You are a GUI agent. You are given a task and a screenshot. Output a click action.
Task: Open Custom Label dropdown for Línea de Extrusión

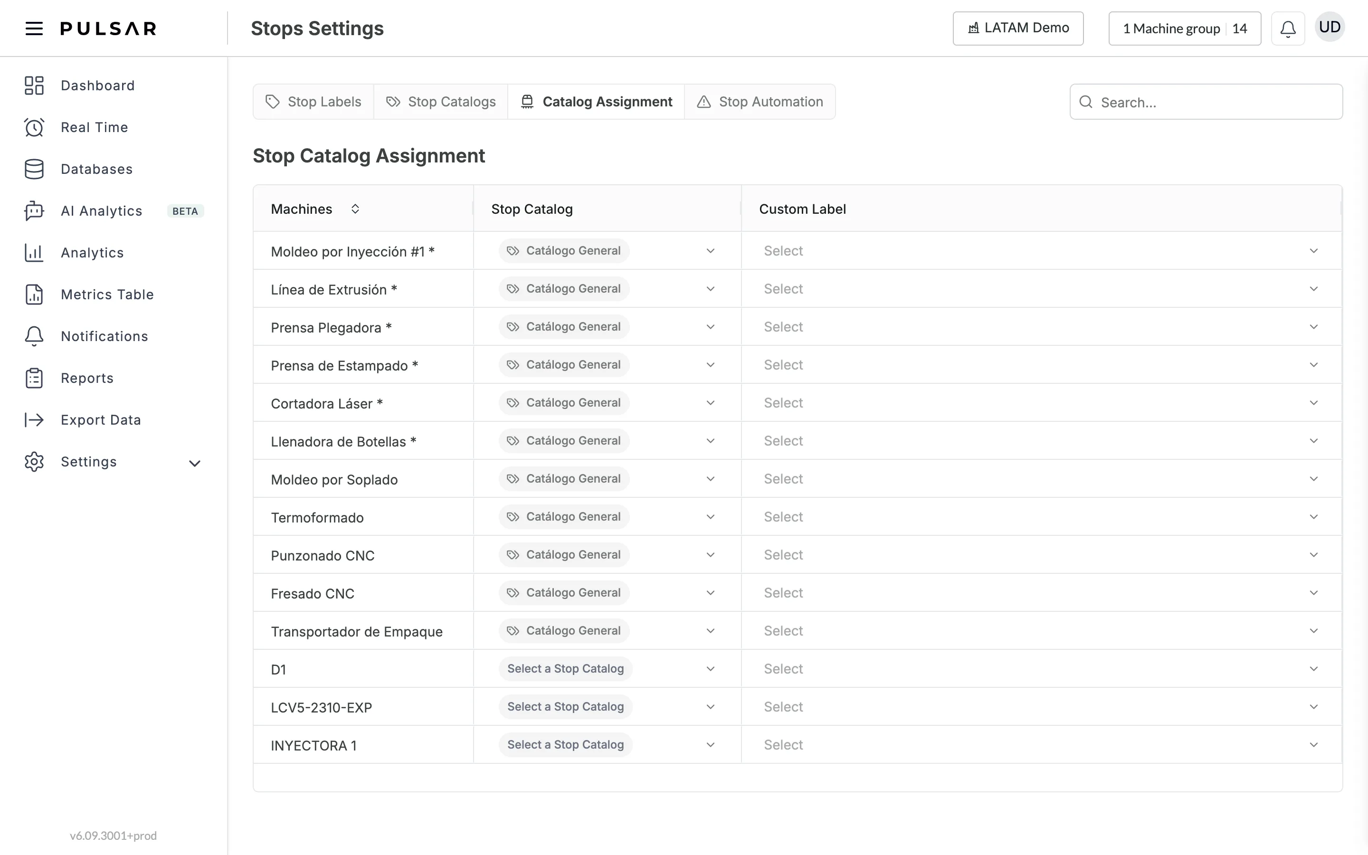(x=1041, y=288)
